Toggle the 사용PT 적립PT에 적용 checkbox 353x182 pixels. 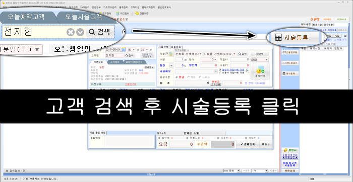pos(220,73)
